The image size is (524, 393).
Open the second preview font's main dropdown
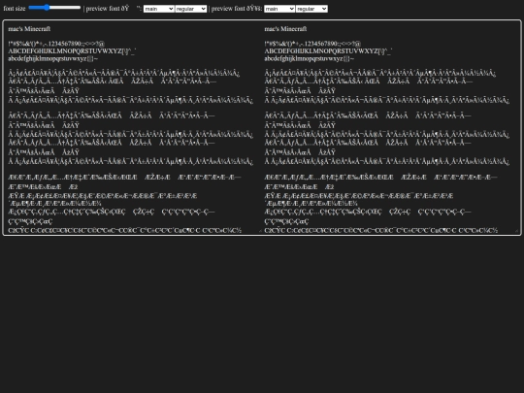(x=279, y=9)
